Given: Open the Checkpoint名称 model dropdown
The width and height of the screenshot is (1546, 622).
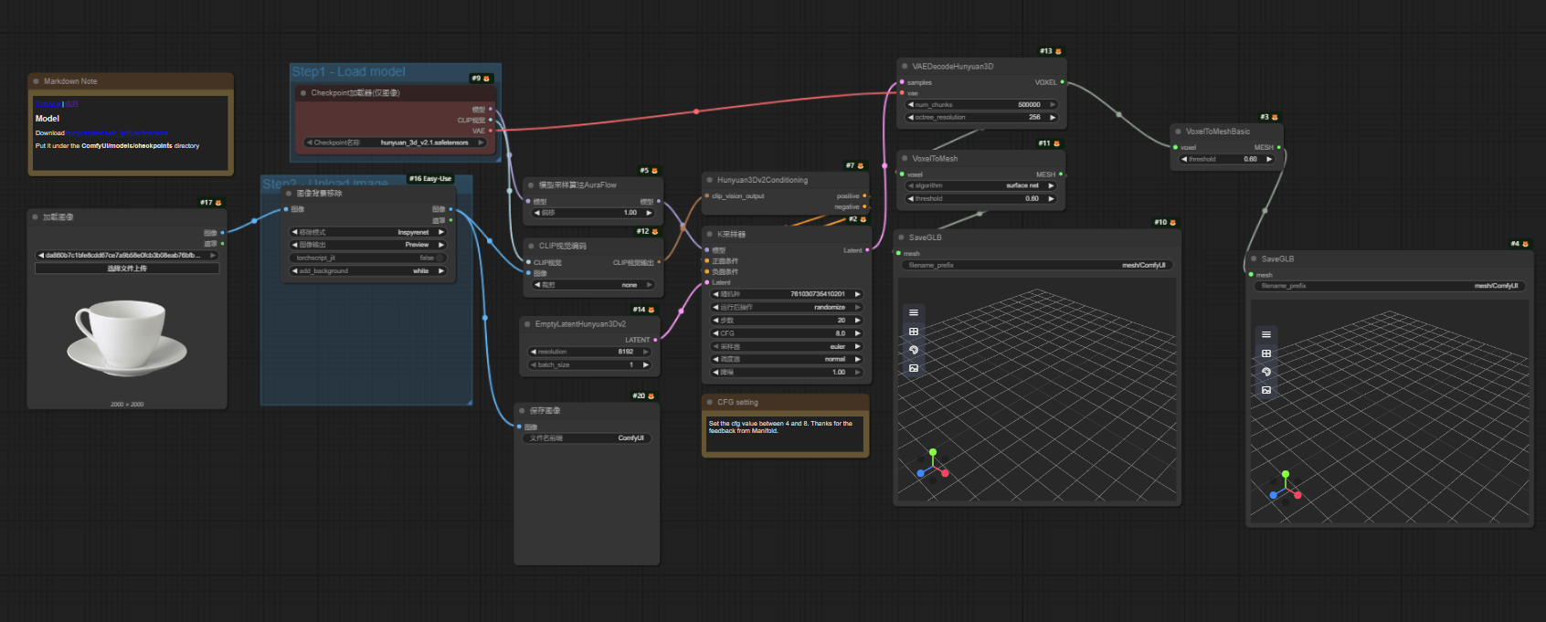Looking at the screenshot, I should click(x=396, y=142).
